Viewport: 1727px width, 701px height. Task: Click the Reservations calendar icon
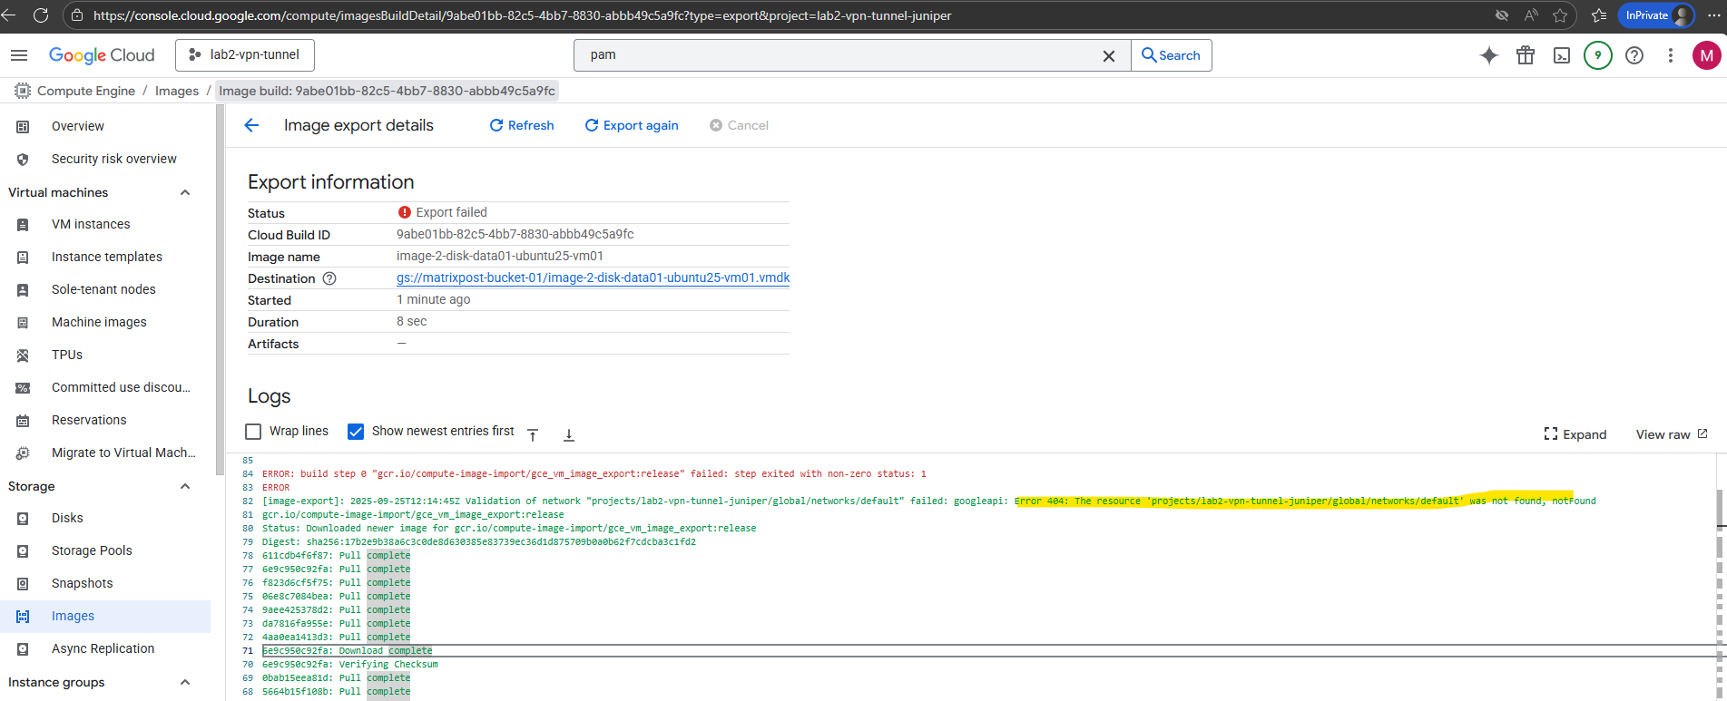pyautogui.click(x=23, y=421)
